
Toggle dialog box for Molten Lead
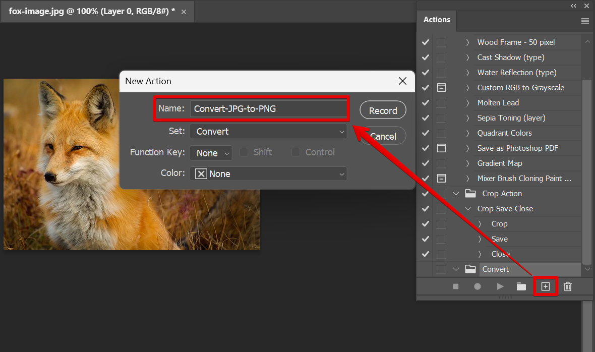coord(441,103)
